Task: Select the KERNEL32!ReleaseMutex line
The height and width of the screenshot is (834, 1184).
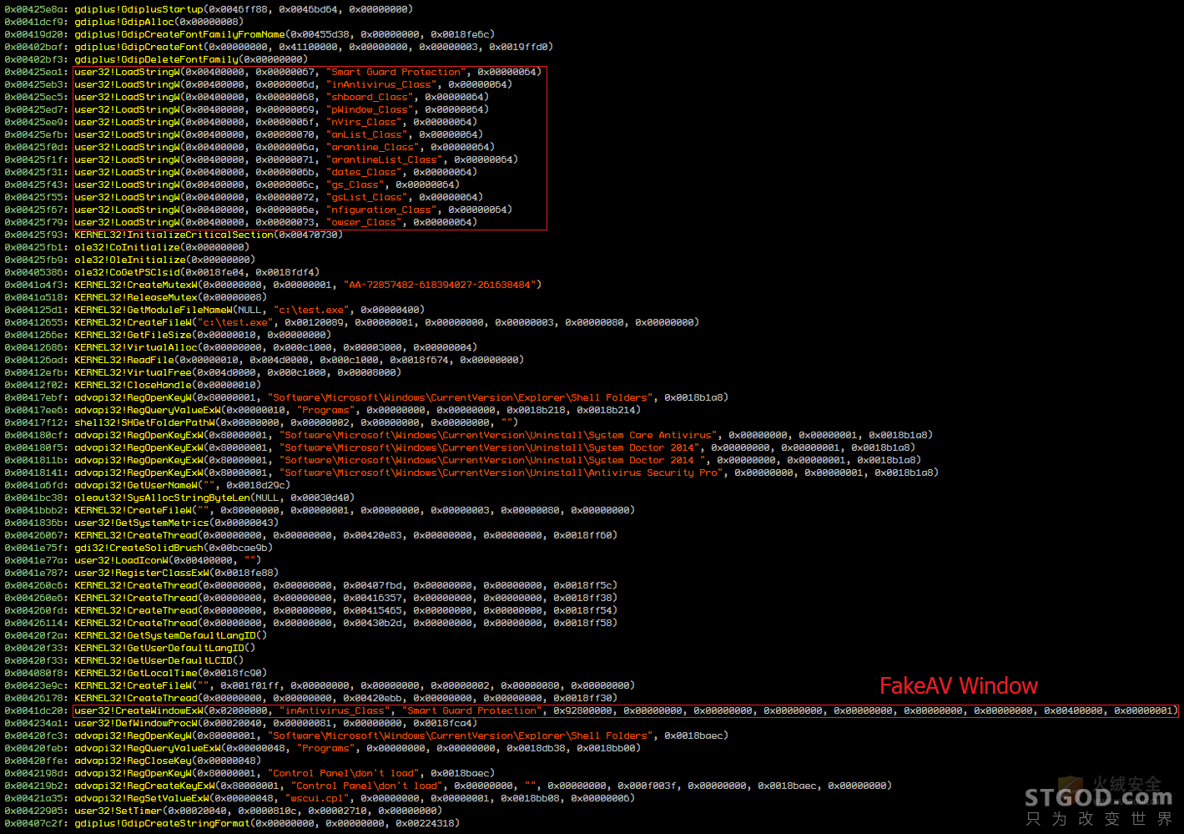Action: point(136,297)
